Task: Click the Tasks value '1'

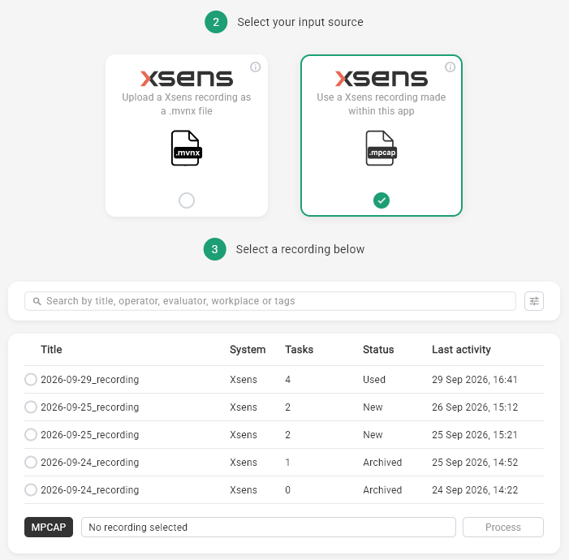Action: click(288, 462)
